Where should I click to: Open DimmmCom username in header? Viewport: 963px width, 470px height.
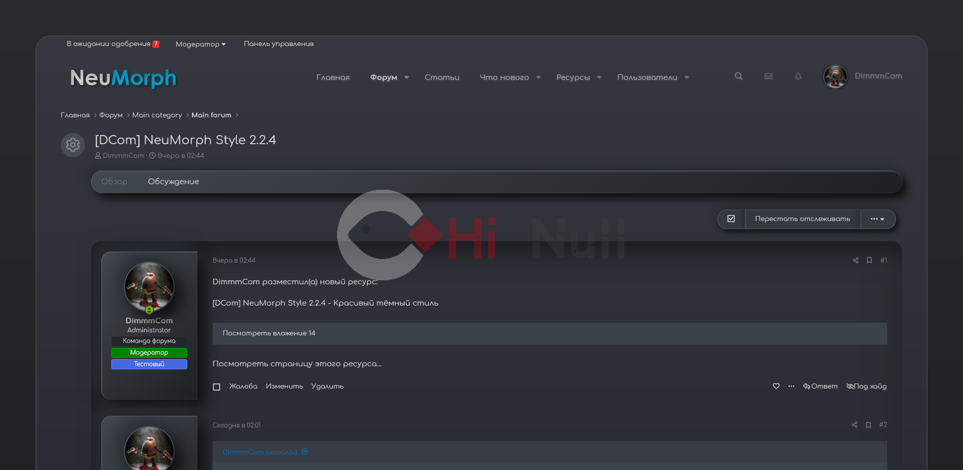click(x=878, y=76)
